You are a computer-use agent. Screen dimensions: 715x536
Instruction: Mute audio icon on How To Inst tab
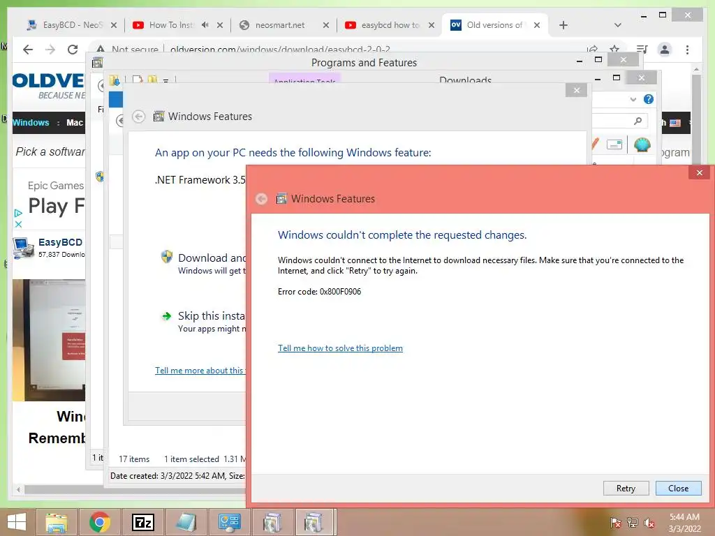pos(205,25)
